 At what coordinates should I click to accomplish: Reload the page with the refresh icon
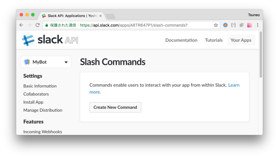(x=37, y=25)
